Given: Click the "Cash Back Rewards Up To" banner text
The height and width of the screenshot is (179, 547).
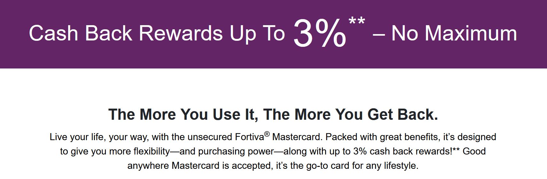Looking at the screenshot, I should point(157,33).
